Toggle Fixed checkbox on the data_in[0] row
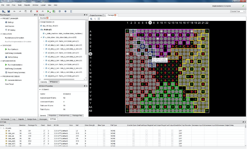 [x=44, y=141]
